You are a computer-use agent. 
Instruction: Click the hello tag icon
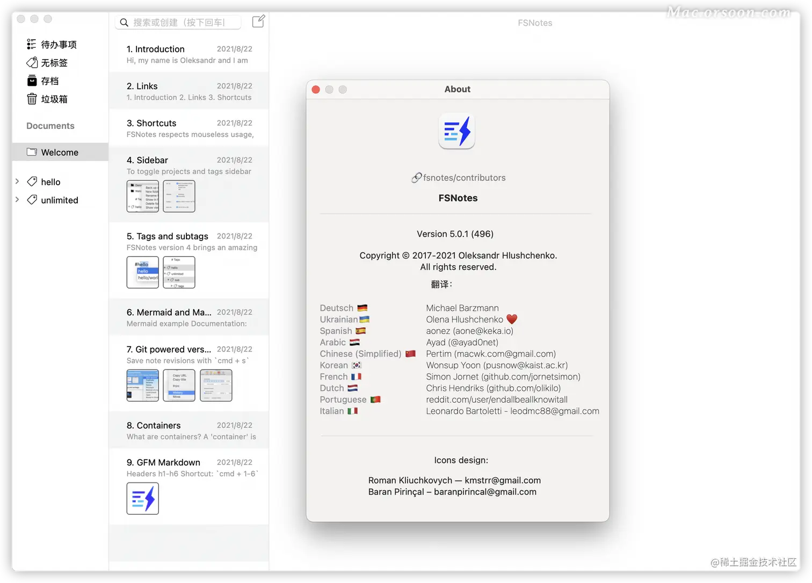(x=32, y=181)
